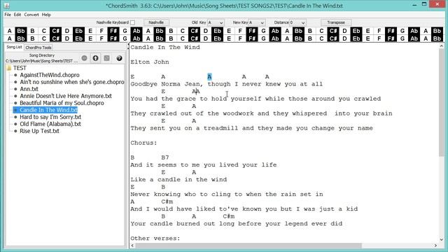
Task: Click the greyed square icon beside the up-arrow
Action: click(106, 58)
